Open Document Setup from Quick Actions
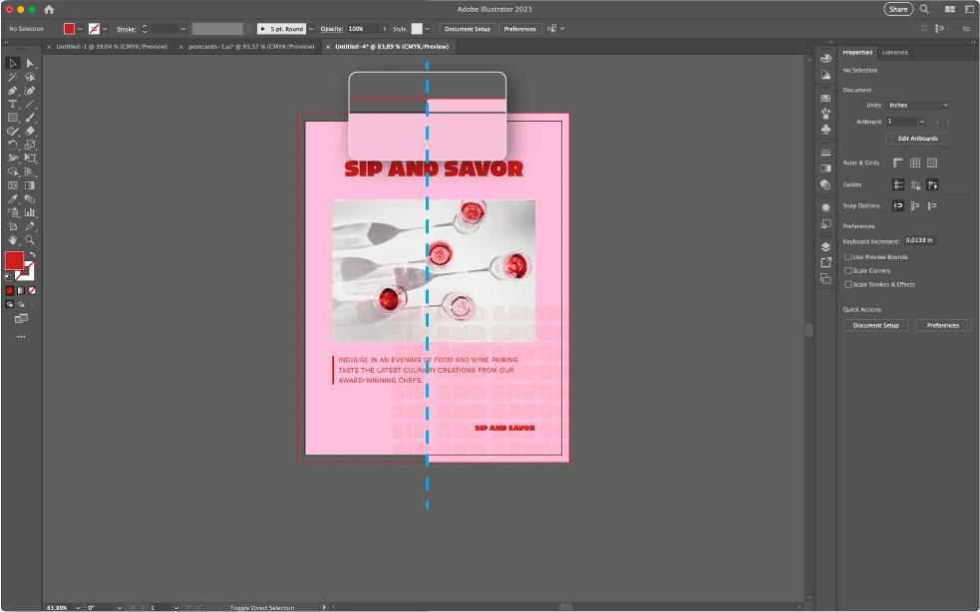The width and height of the screenshot is (980, 612). click(x=876, y=325)
